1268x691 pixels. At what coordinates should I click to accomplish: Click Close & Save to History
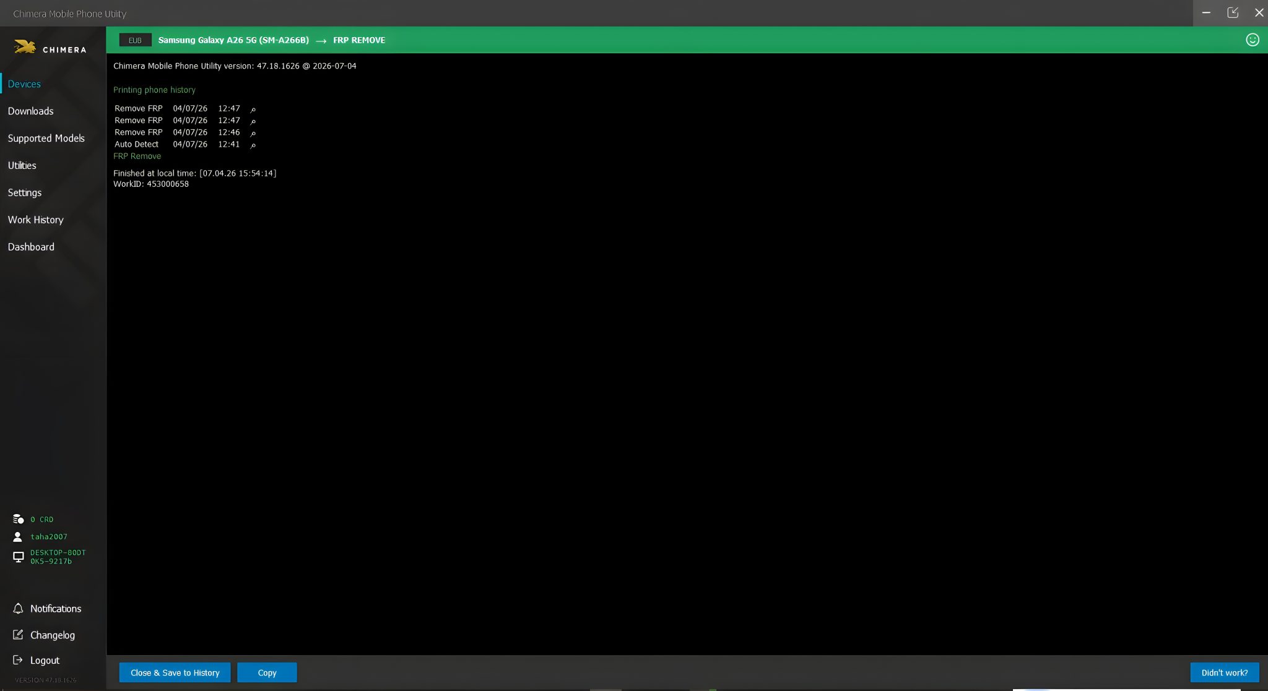point(175,672)
